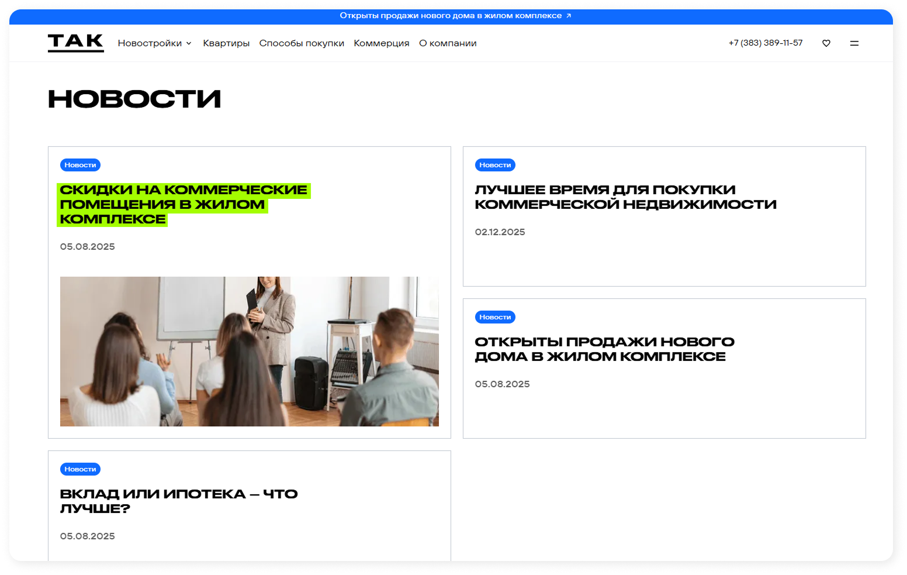This screenshot has height=575, width=907.
Task: Read article Лучшее время для покупки
Action: click(625, 197)
